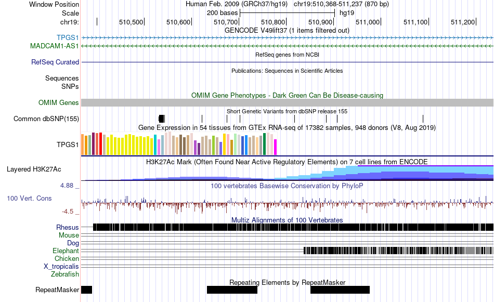Select the 100 Vert. Cons label
Screen dimensions: 494x302
[x=29, y=199]
